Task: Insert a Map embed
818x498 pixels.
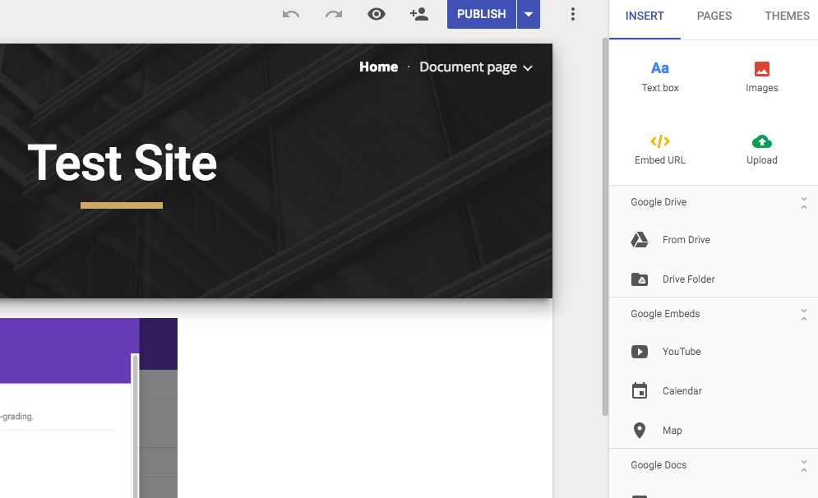Action: point(672,430)
